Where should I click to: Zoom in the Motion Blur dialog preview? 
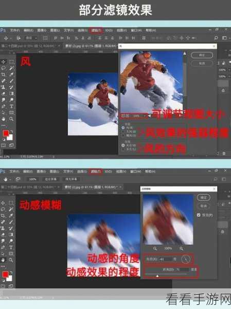(181, 249)
